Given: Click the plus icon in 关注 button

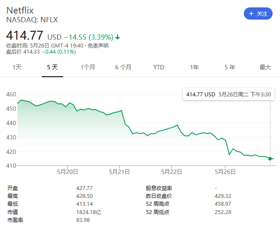Looking at the screenshot, I should [x=251, y=14].
